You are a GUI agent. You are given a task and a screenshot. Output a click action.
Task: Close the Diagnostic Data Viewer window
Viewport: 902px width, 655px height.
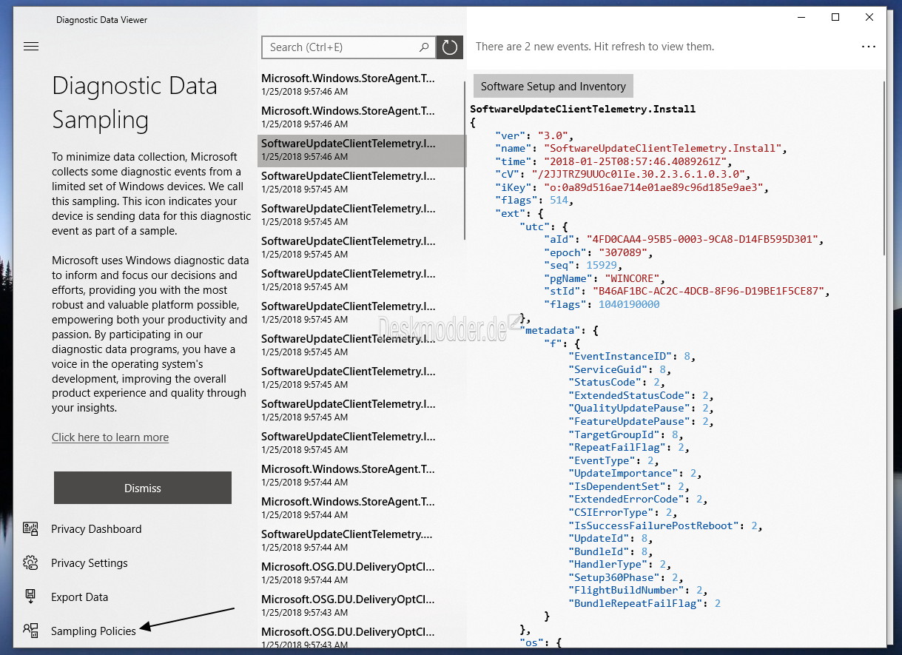[x=869, y=17]
